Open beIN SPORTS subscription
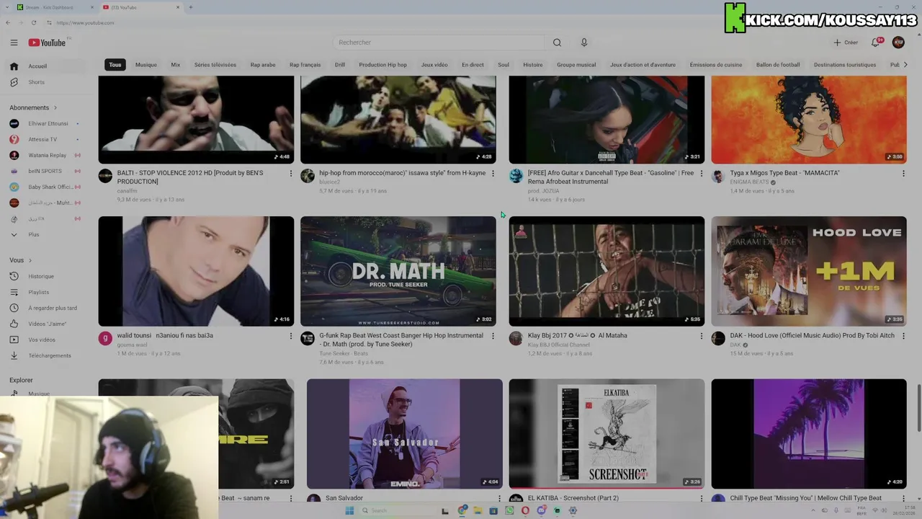This screenshot has width=922, height=519. (47, 171)
